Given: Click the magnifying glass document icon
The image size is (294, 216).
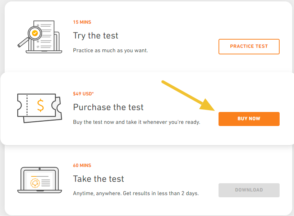Looking at the screenshot, I should 40,37.
